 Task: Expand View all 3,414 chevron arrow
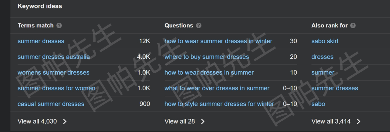click(358, 121)
